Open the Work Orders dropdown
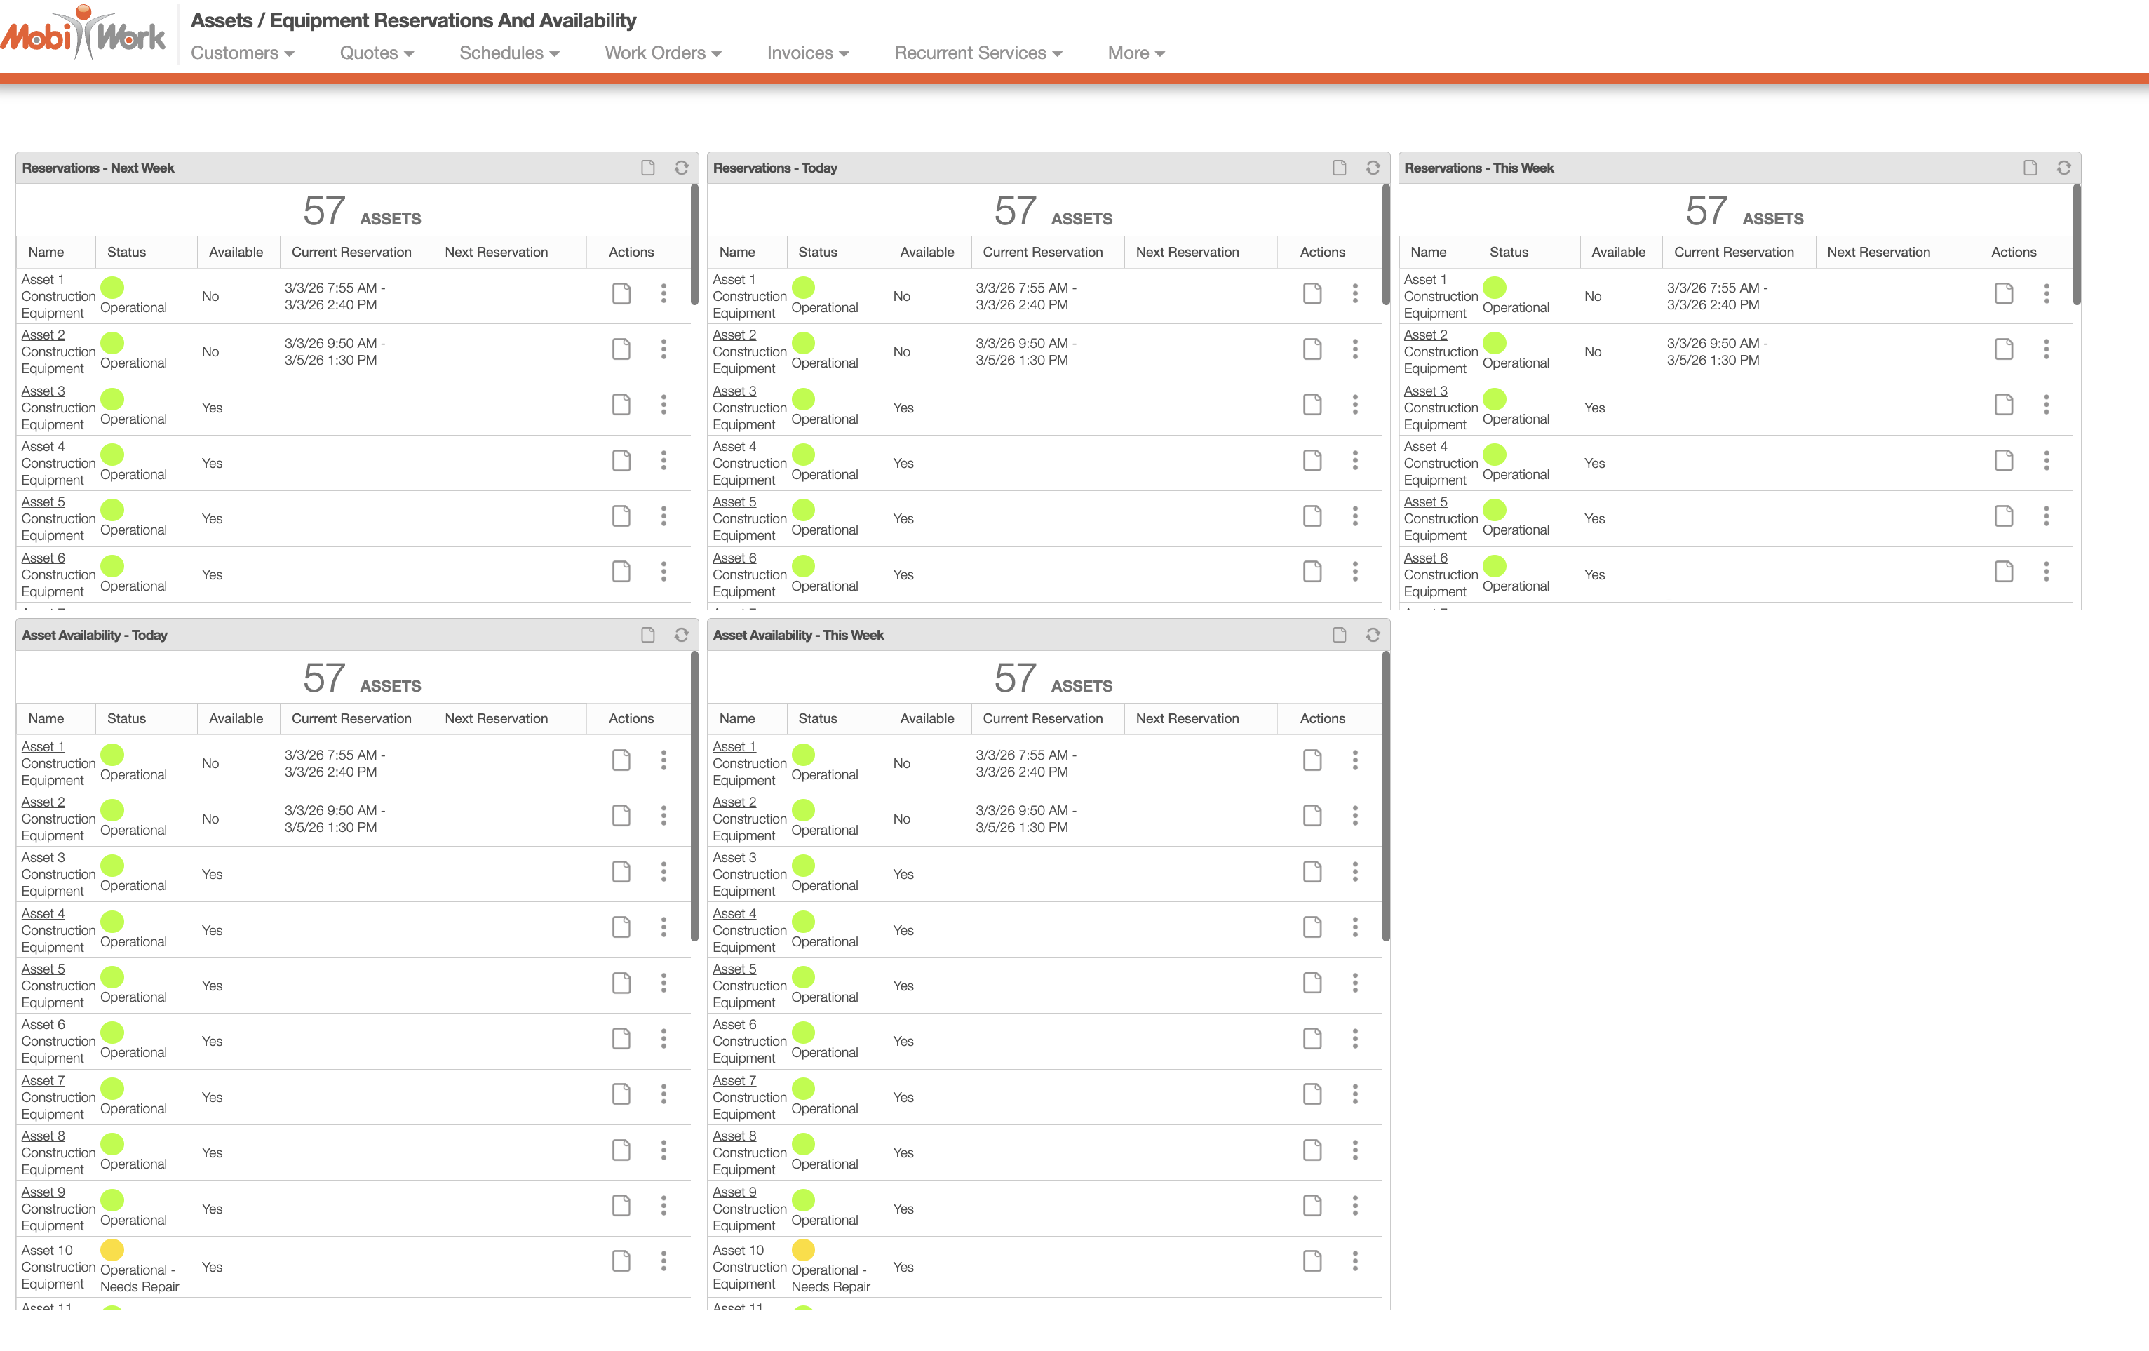The height and width of the screenshot is (1351, 2149). click(x=662, y=53)
